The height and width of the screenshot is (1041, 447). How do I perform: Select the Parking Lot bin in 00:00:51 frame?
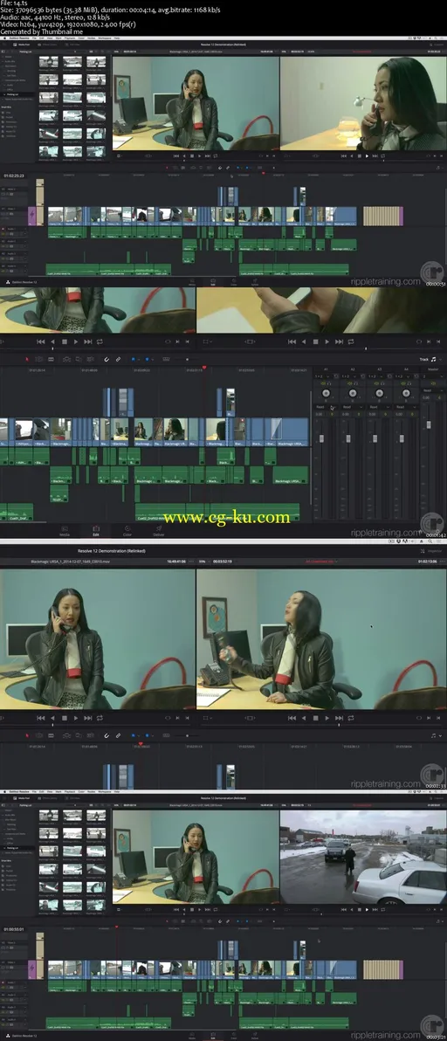tap(12, 94)
